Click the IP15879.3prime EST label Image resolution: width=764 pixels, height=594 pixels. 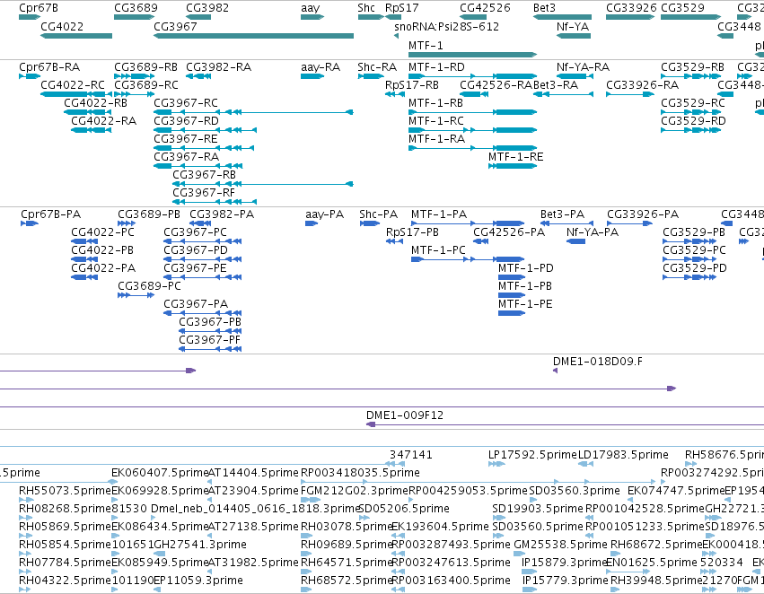coord(564,562)
